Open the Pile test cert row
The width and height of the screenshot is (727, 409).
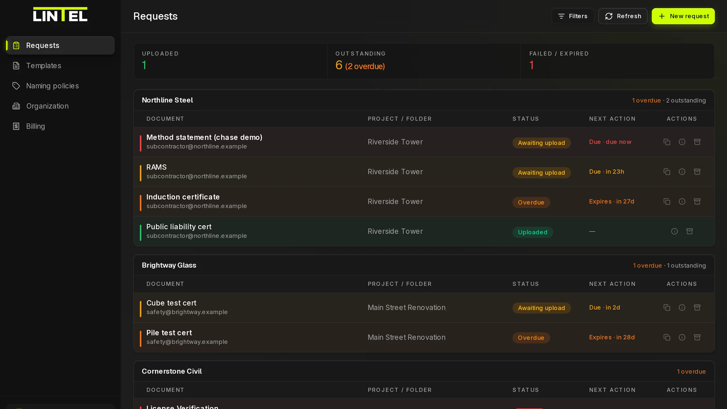click(424, 337)
